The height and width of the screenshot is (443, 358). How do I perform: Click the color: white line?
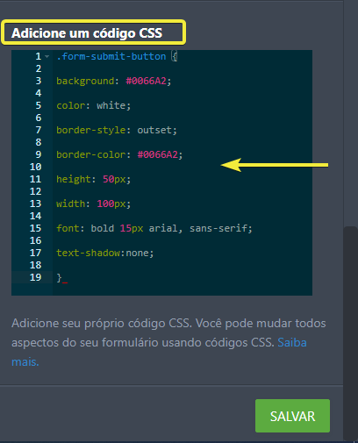(93, 105)
